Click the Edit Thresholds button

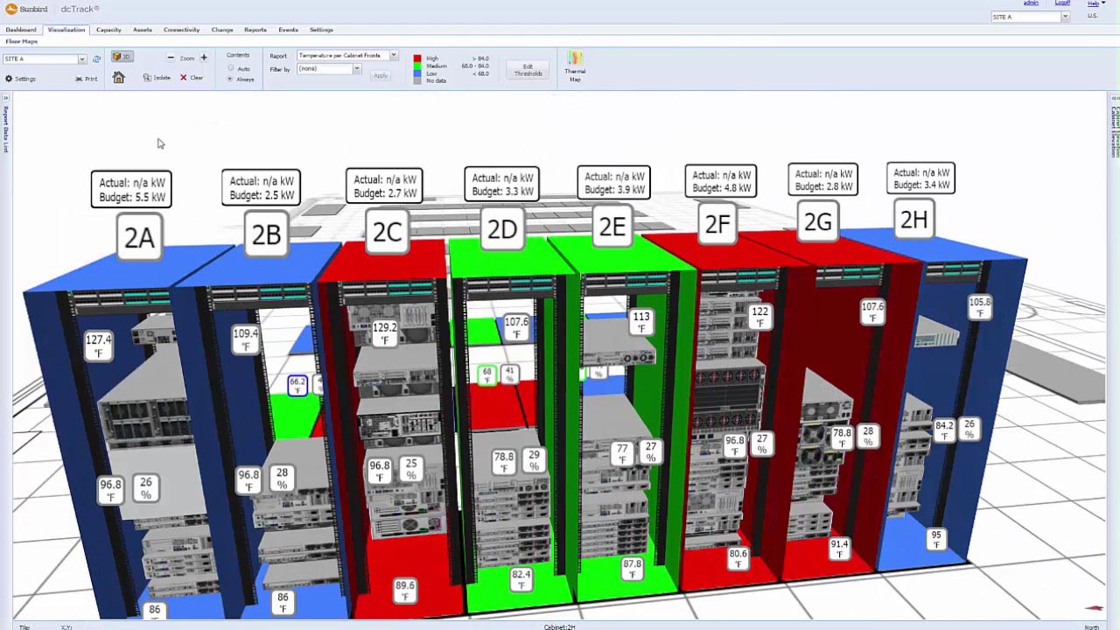tap(528, 70)
